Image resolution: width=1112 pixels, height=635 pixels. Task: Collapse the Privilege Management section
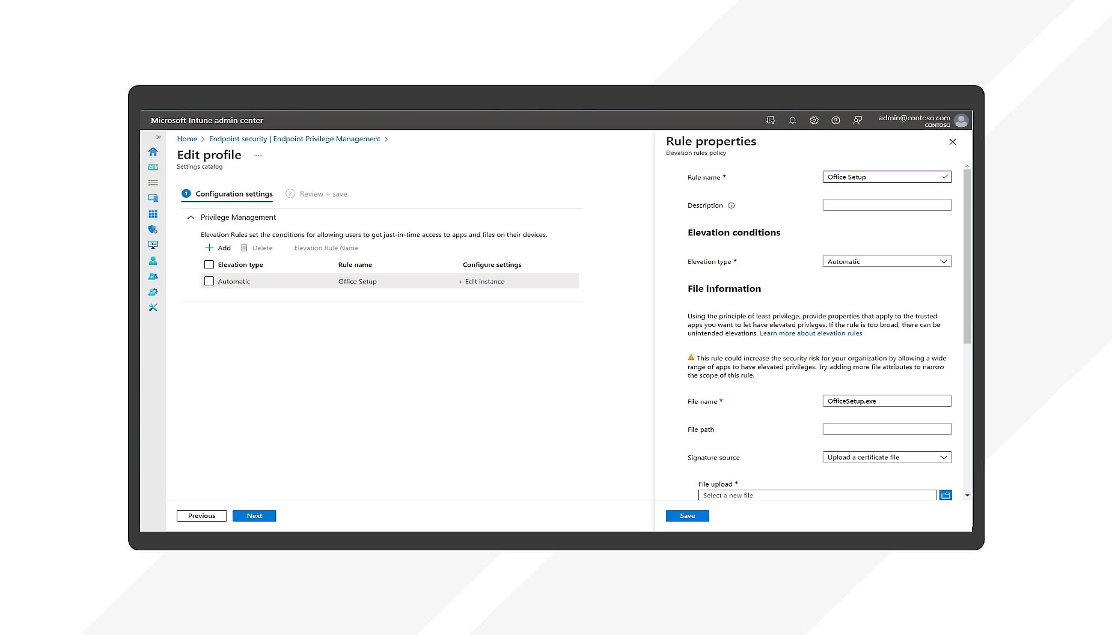click(191, 217)
